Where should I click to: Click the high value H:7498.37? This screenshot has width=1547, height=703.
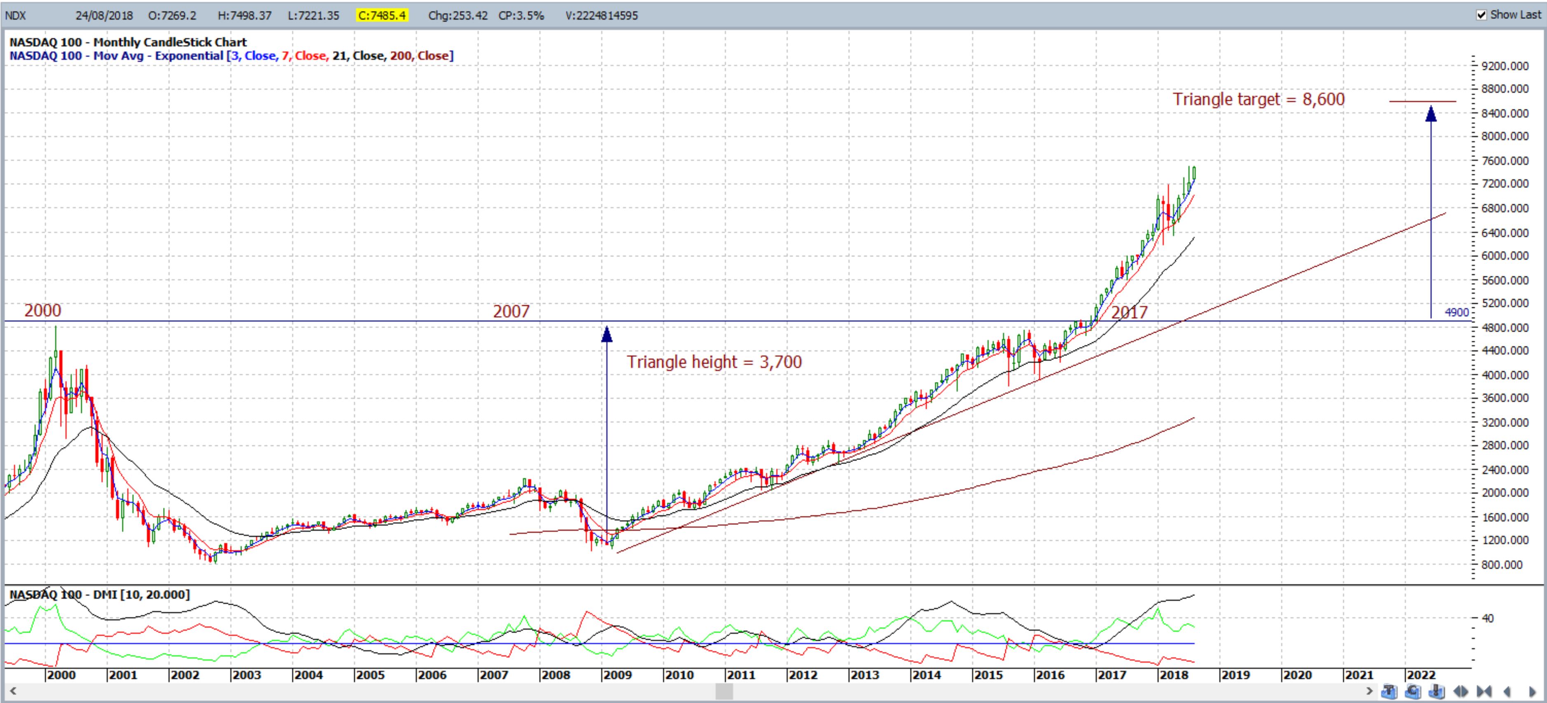coord(244,16)
